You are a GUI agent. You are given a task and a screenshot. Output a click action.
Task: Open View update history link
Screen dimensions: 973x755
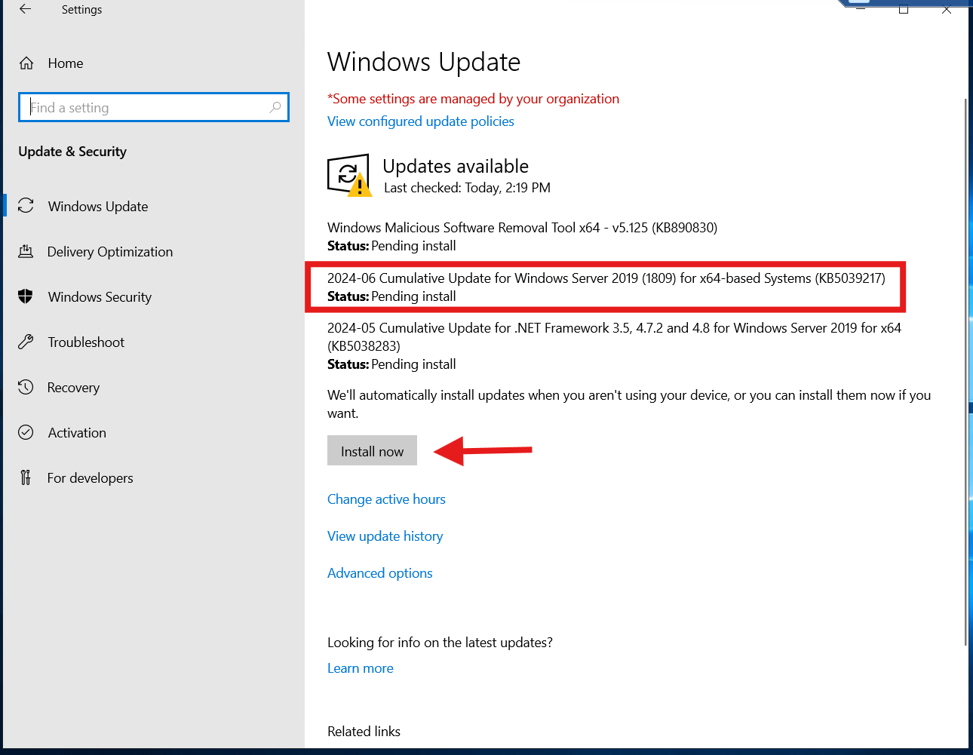[385, 536]
